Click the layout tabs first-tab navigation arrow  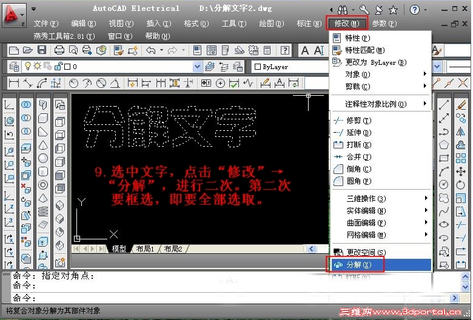(x=76, y=249)
